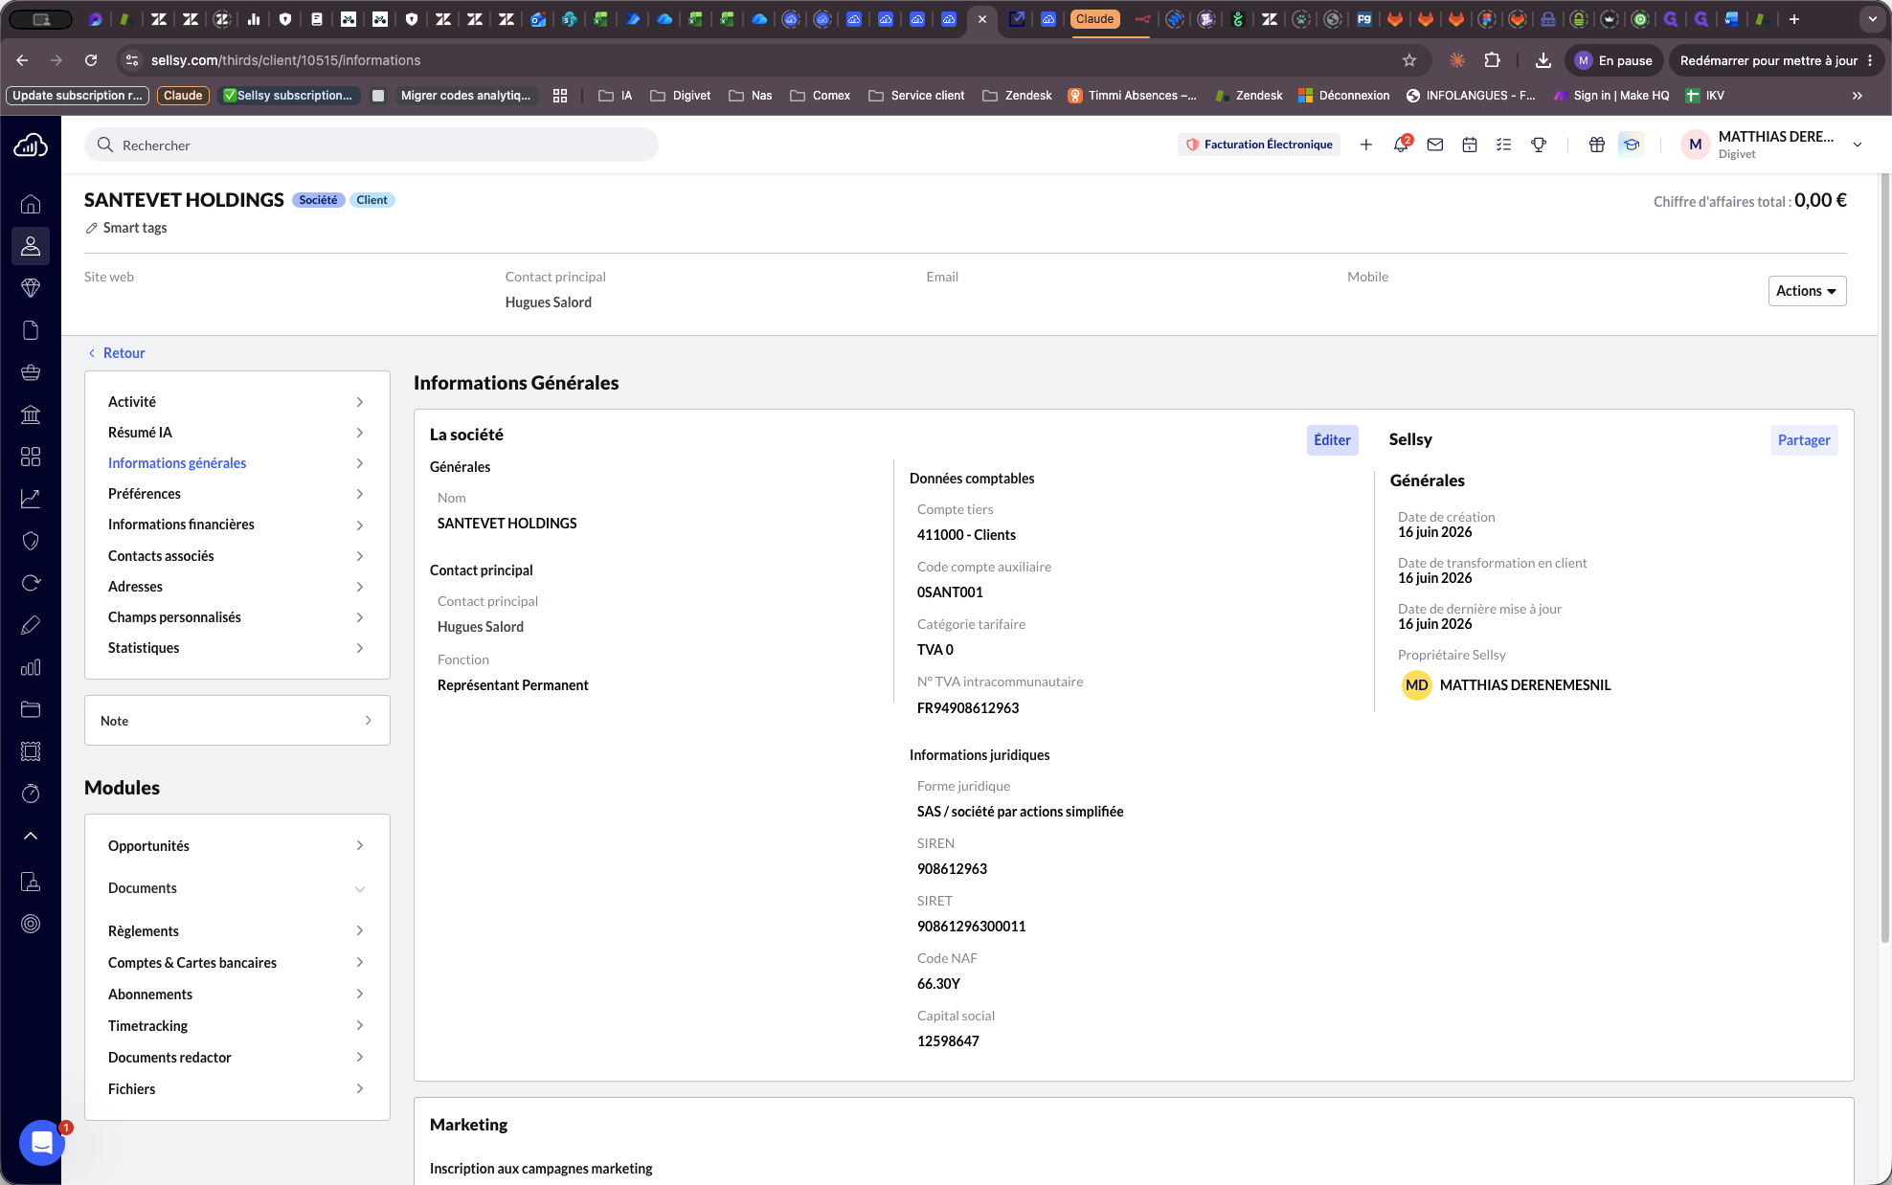
Task: Select Contacts associés in side menu
Action: tap(236, 556)
